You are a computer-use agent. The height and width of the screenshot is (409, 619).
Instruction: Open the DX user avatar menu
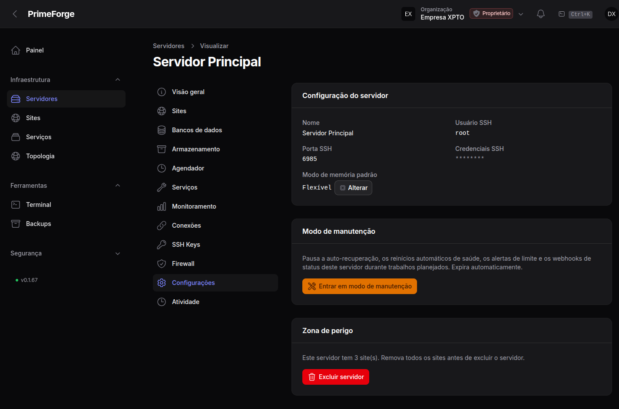click(x=611, y=14)
